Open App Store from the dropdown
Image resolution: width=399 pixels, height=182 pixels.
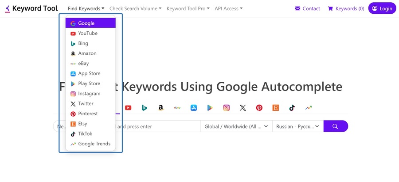[90, 73]
